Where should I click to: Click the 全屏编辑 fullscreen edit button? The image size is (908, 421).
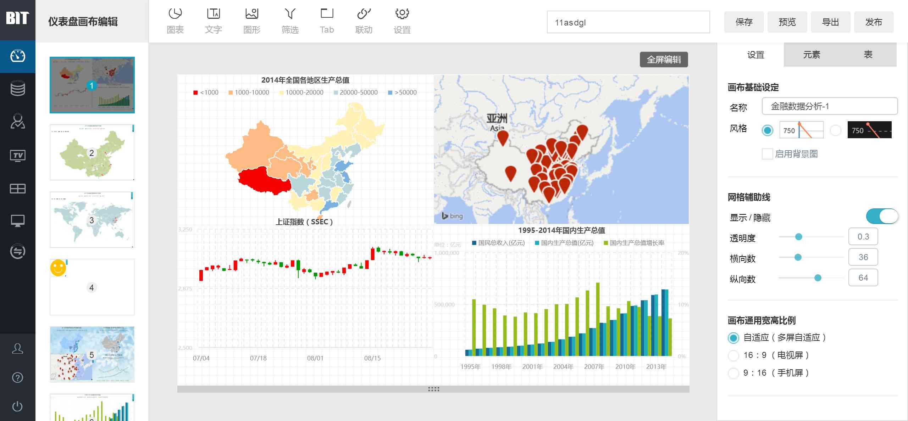click(664, 60)
